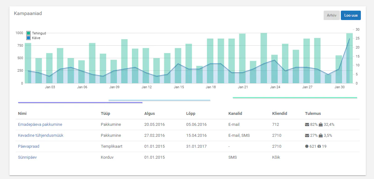Click the envelope icon next to 27%

coord(307,135)
